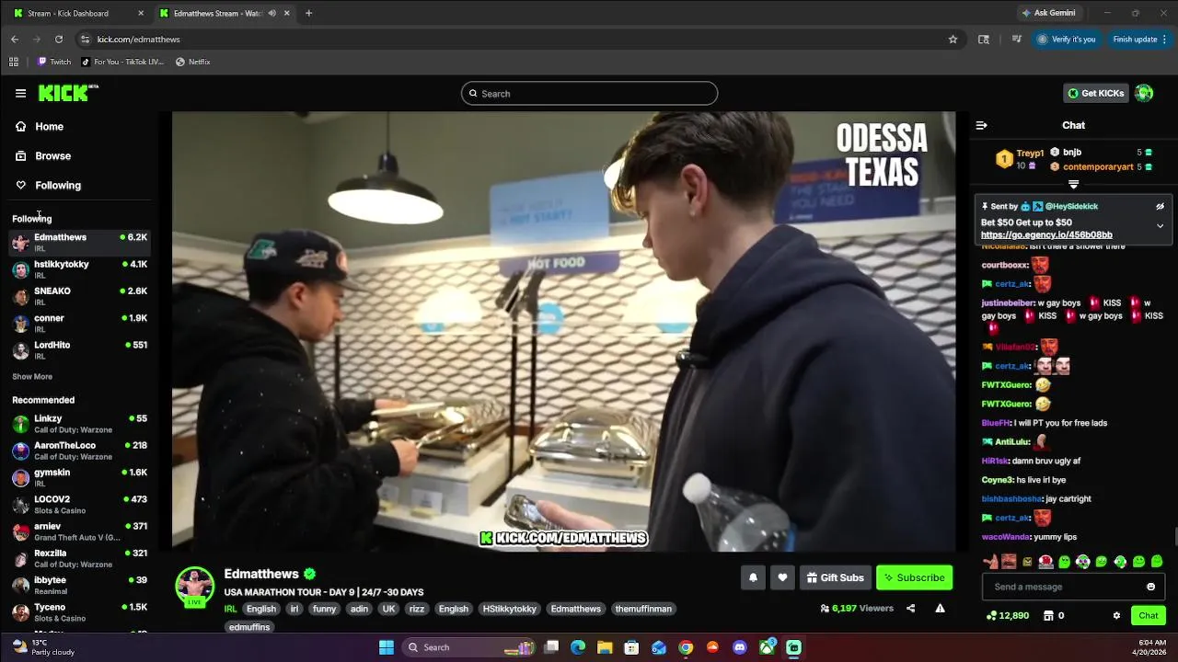Click the report warning triangle icon

pos(940,608)
